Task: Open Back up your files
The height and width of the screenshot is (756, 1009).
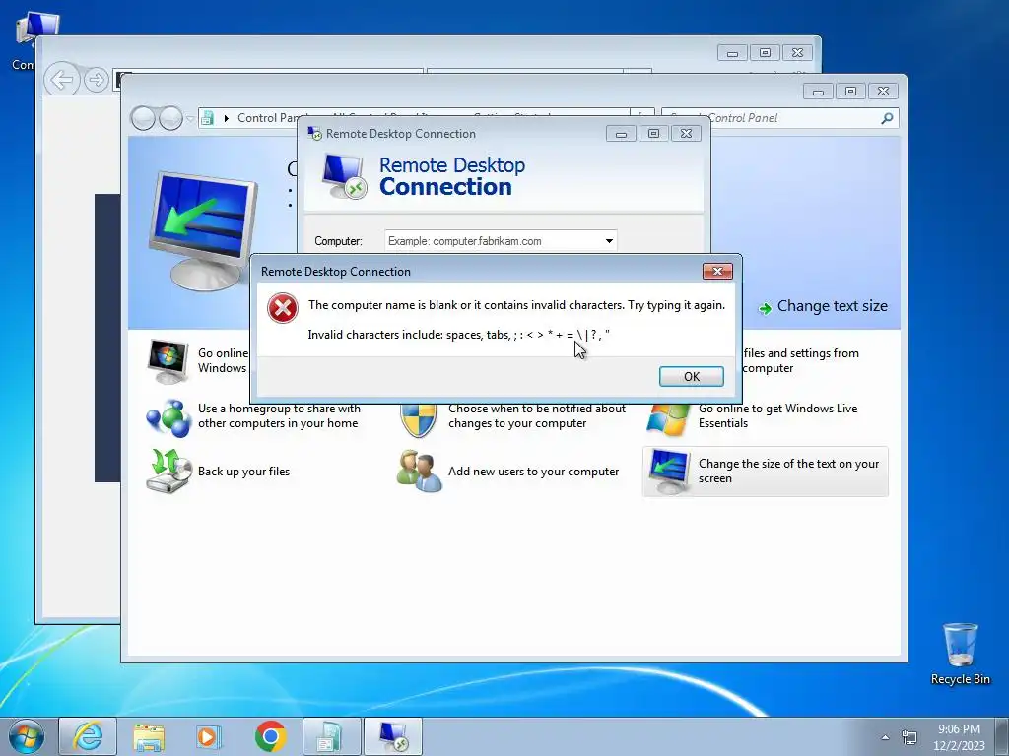Action: 244,472
